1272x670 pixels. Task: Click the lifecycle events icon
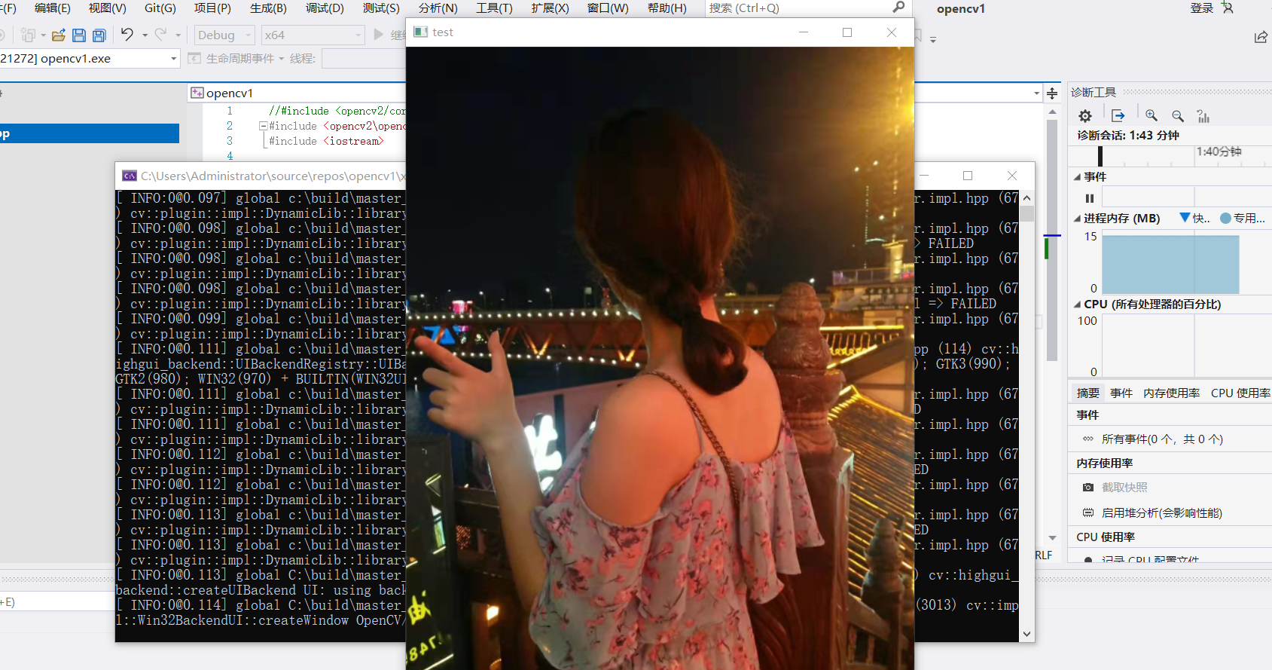click(194, 58)
